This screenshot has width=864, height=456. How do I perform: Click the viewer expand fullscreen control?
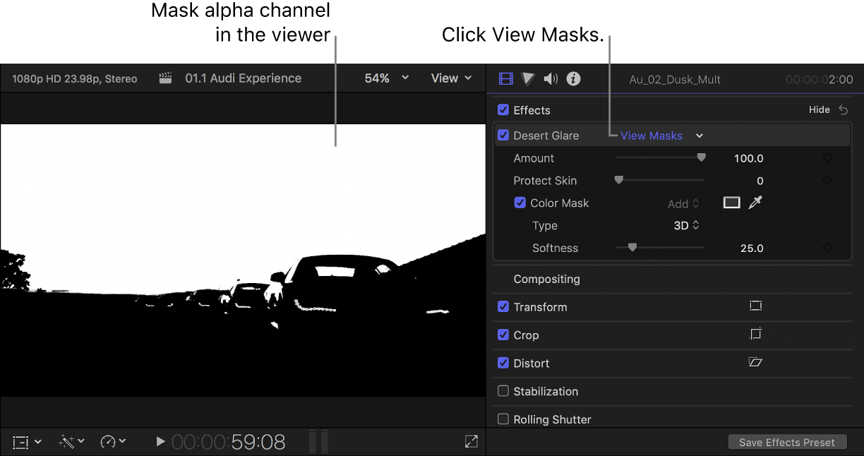tap(471, 441)
